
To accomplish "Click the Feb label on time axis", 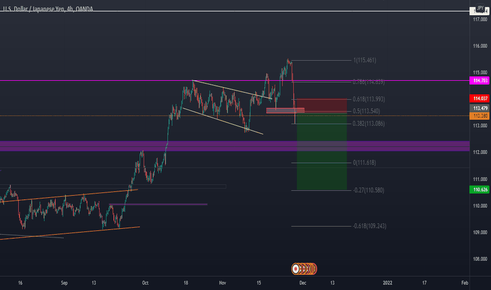I will pos(465,283).
